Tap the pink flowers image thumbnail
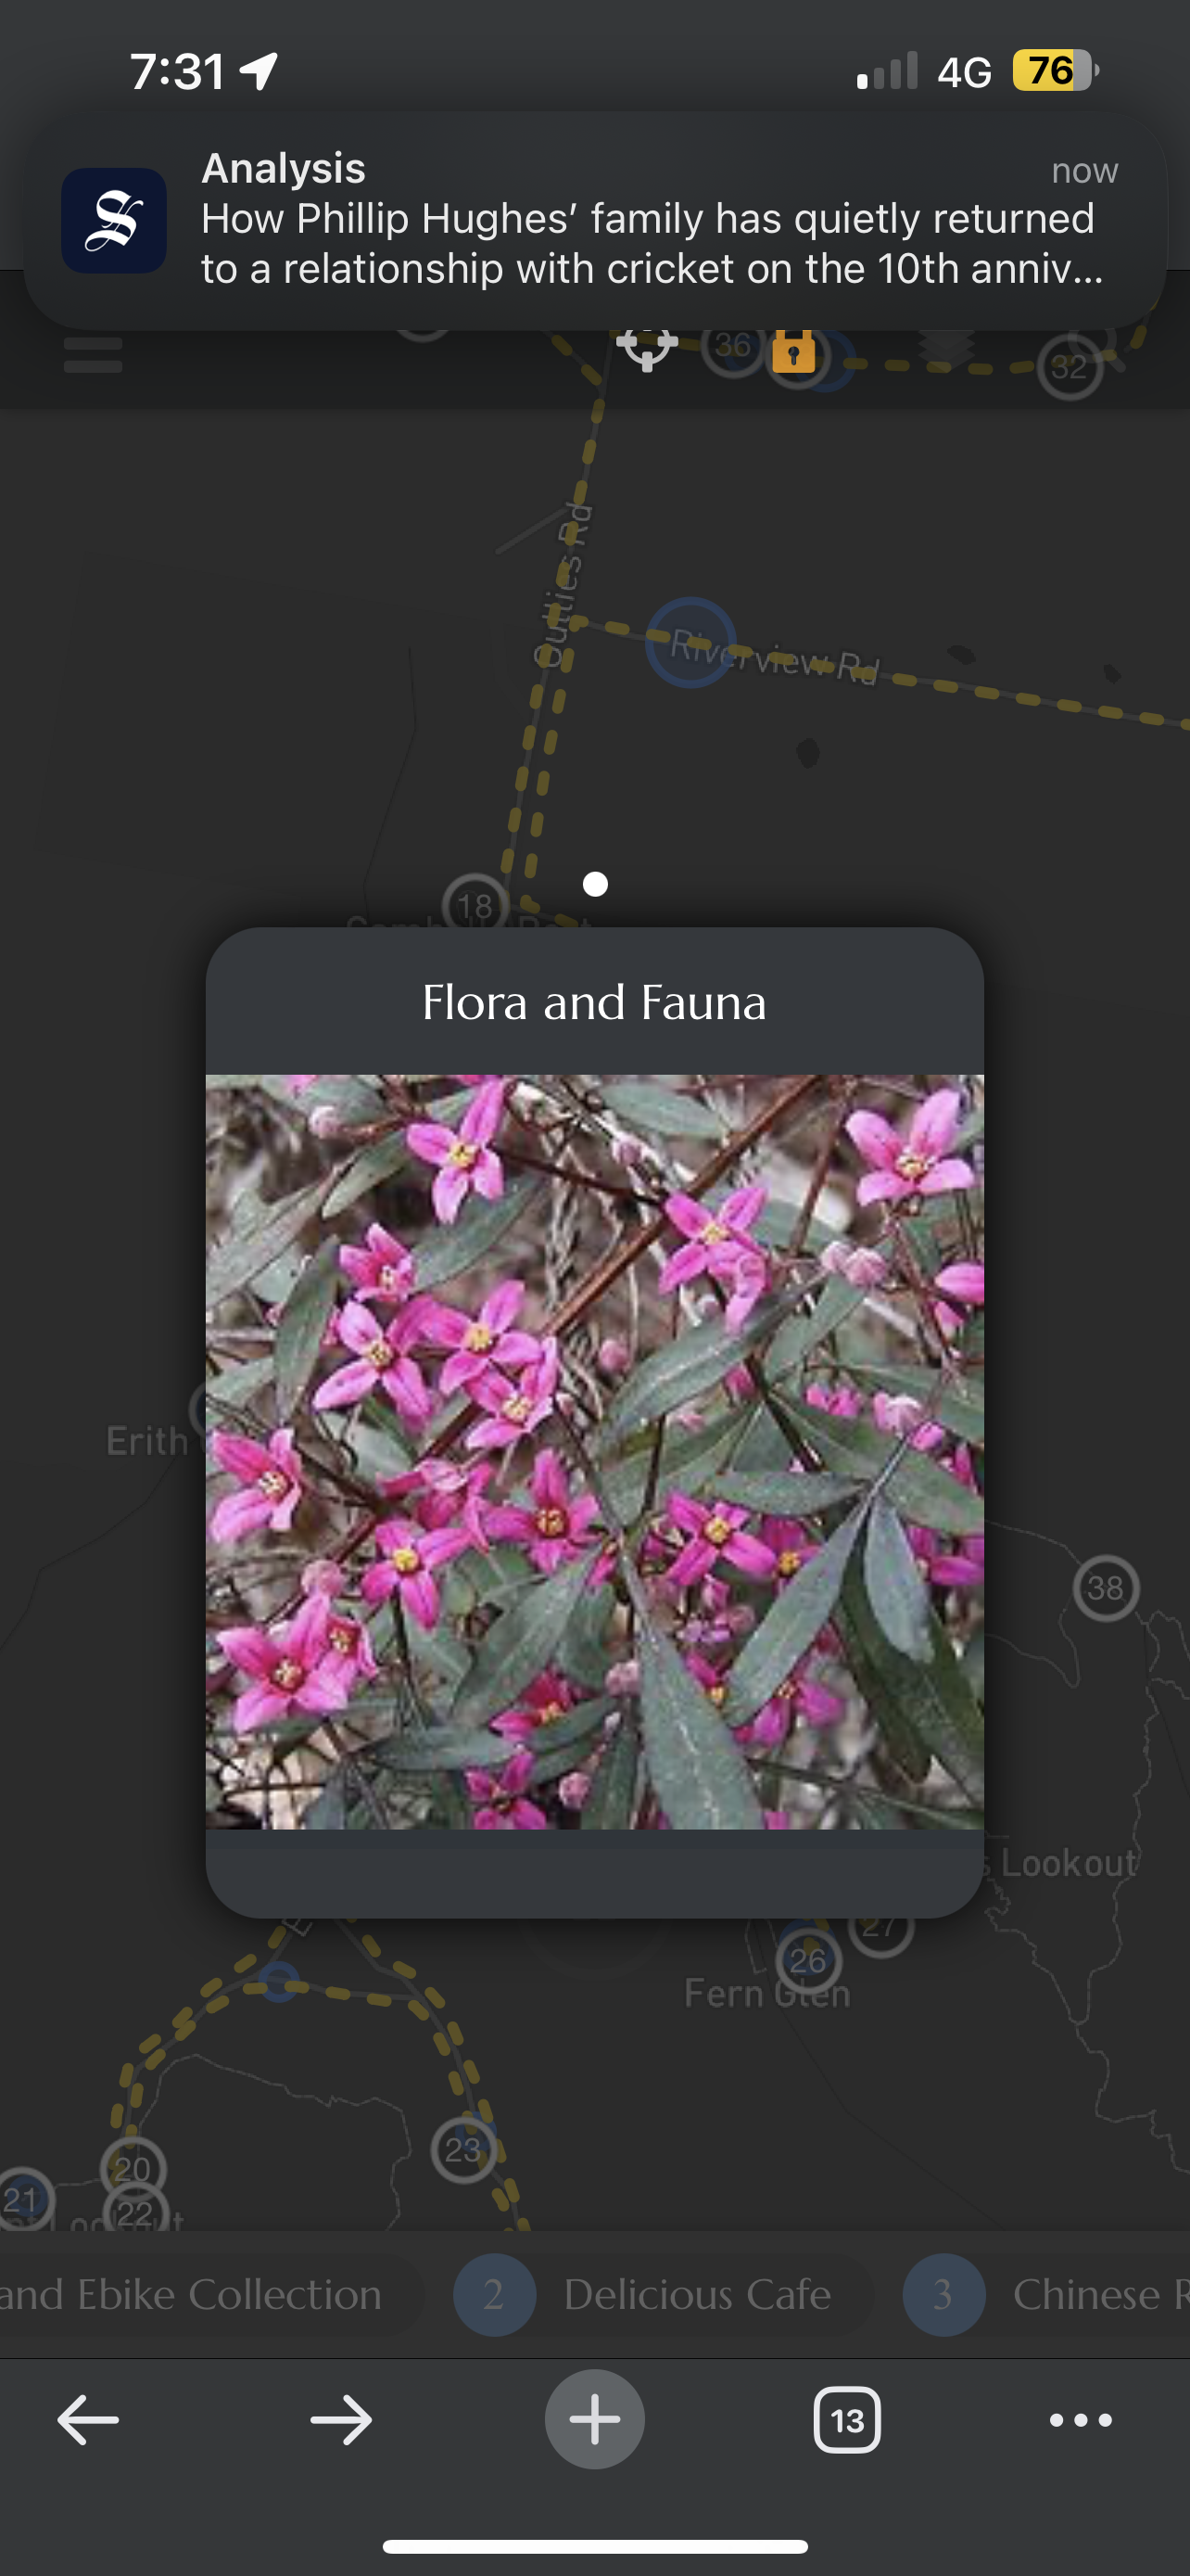The image size is (1190, 2576). click(x=594, y=1452)
